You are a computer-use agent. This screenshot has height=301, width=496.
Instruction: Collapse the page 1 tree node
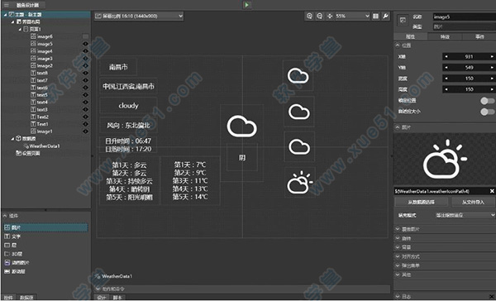pyautogui.click(x=20, y=29)
